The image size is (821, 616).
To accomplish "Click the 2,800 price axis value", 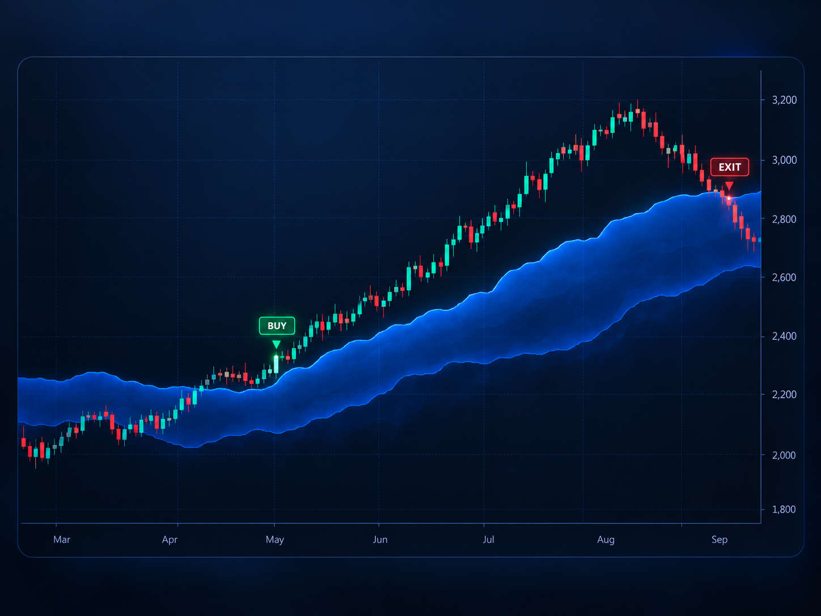I will [x=784, y=219].
